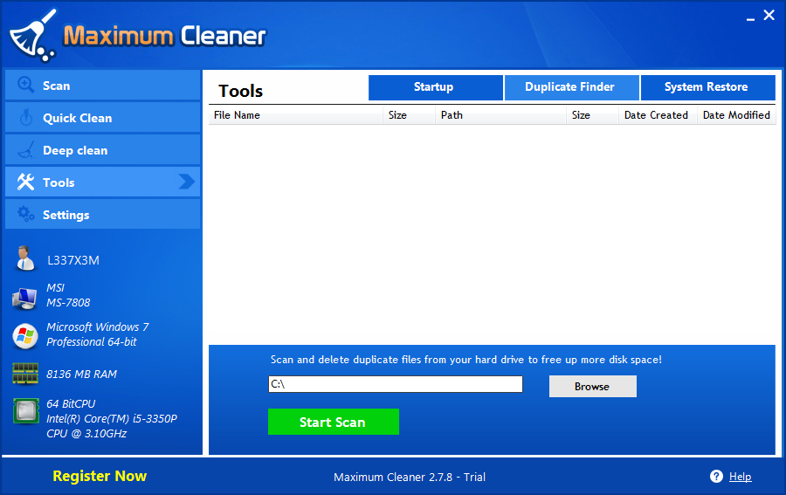Click the RAM memory chip icon

[x=25, y=374]
